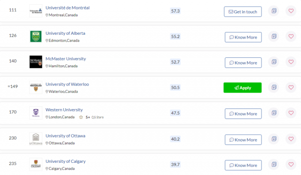Heart the University of Waterloo row

click(291, 87)
